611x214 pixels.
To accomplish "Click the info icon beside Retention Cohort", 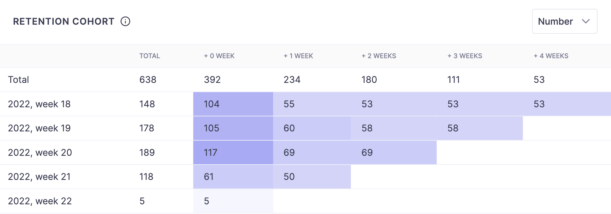I will 125,21.
